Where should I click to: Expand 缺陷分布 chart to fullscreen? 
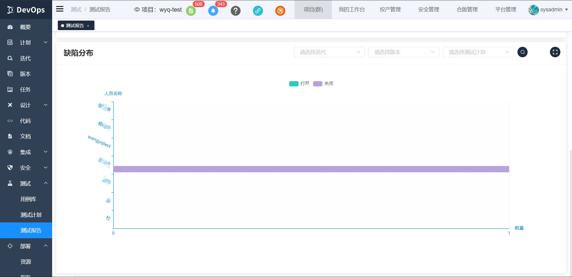(555, 52)
